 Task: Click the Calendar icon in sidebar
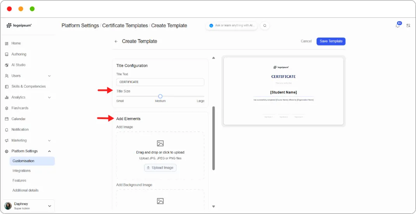tap(7, 119)
